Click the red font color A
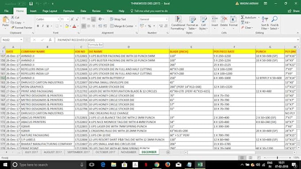Image resolution: width=301 pixels, height=169 pixels. 74,26
